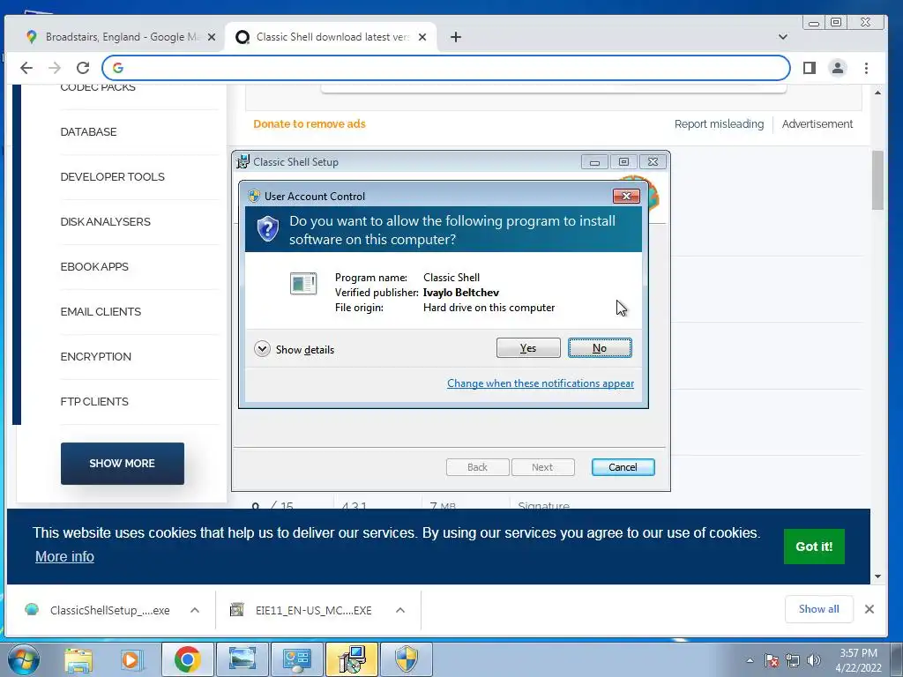Click the installer taskbar icon
Image resolution: width=903 pixels, height=677 pixels.
[x=352, y=659]
